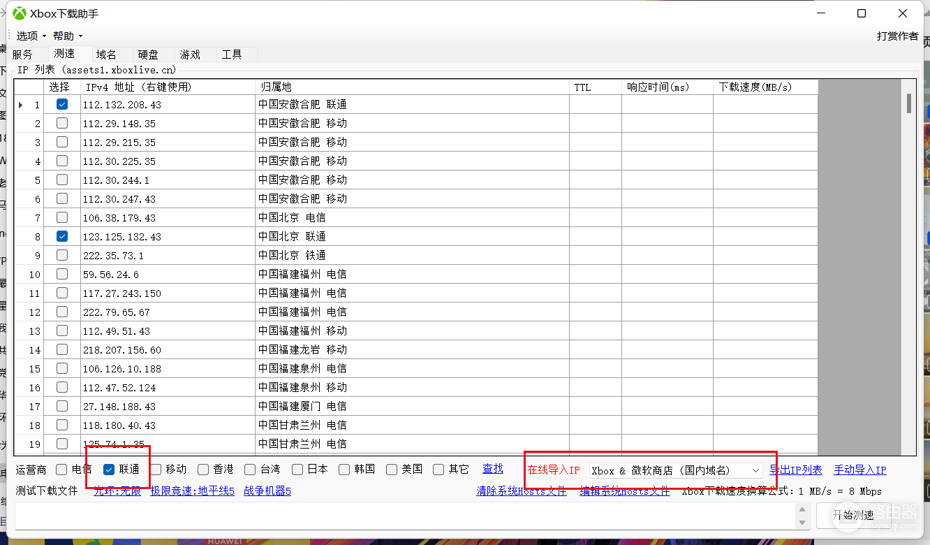The width and height of the screenshot is (930, 545).
Task: Enable the 日本 filter checkbox
Action: pyautogui.click(x=297, y=469)
